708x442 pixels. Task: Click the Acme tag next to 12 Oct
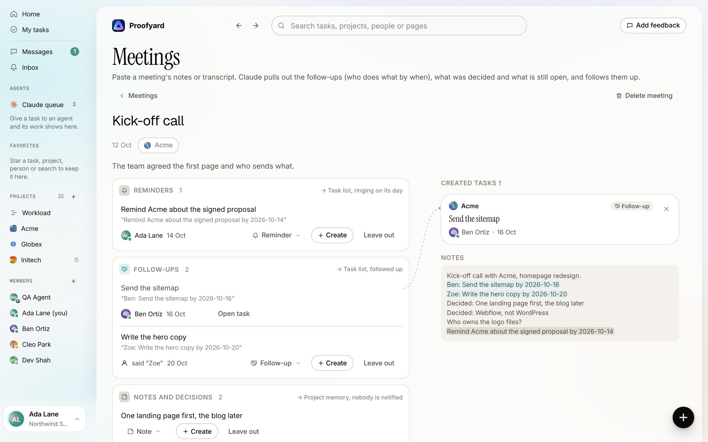[158, 145]
